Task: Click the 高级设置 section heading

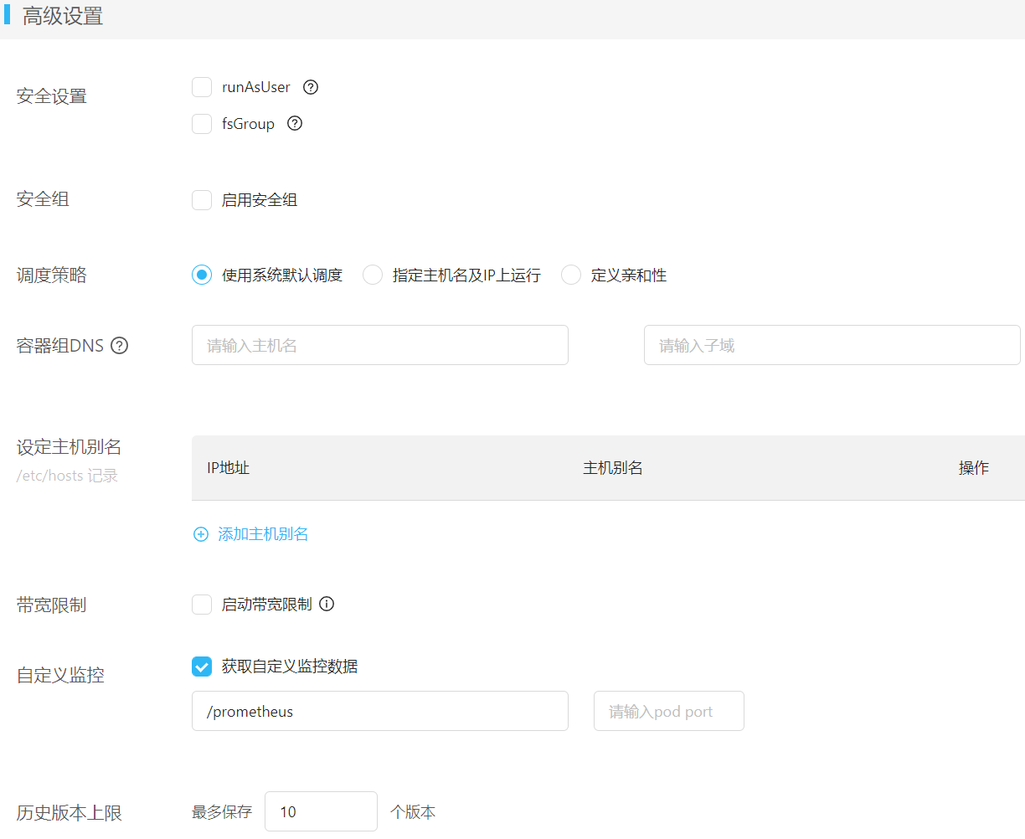Action: pyautogui.click(x=63, y=17)
